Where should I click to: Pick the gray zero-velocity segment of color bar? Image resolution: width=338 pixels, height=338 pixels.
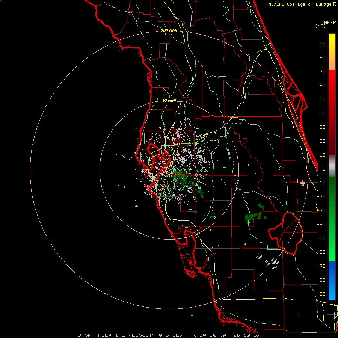(x=332, y=166)
